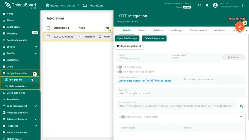Toggle Enable security (Headers filter)

click(122, 117)
